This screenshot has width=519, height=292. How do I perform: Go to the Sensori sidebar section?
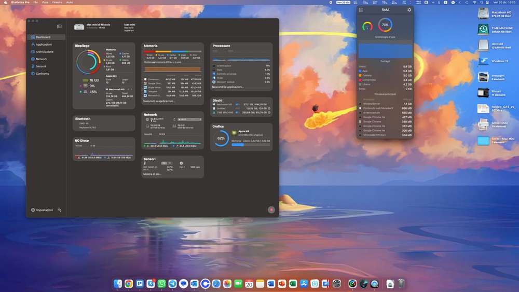tap(40, 66)
